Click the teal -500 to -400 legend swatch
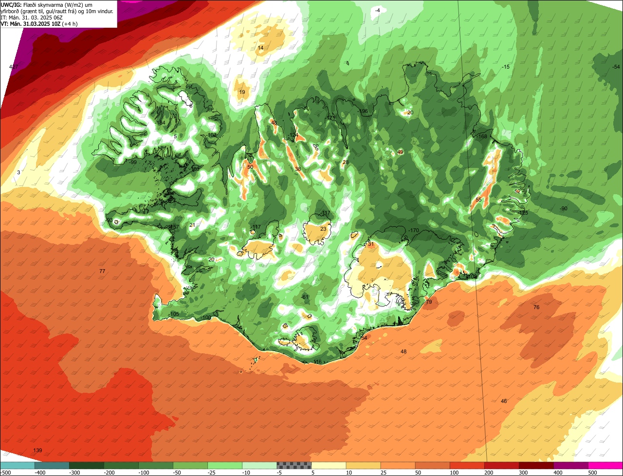This screenshot has height=476, width=623. (x=18, y=465)
